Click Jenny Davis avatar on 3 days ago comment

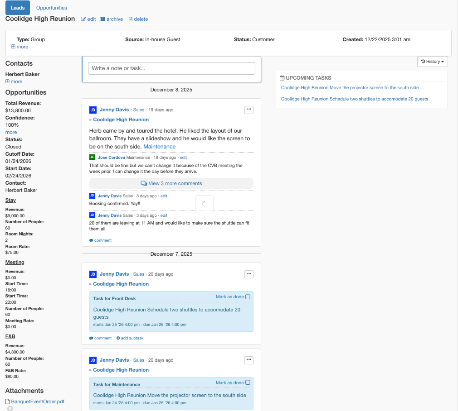point(93,215)
